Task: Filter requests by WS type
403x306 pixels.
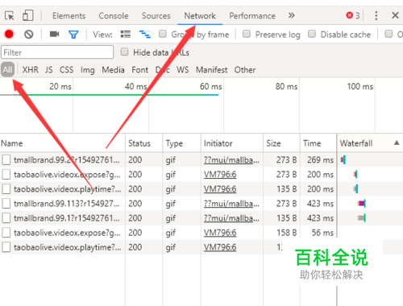Action: point(182,70)
